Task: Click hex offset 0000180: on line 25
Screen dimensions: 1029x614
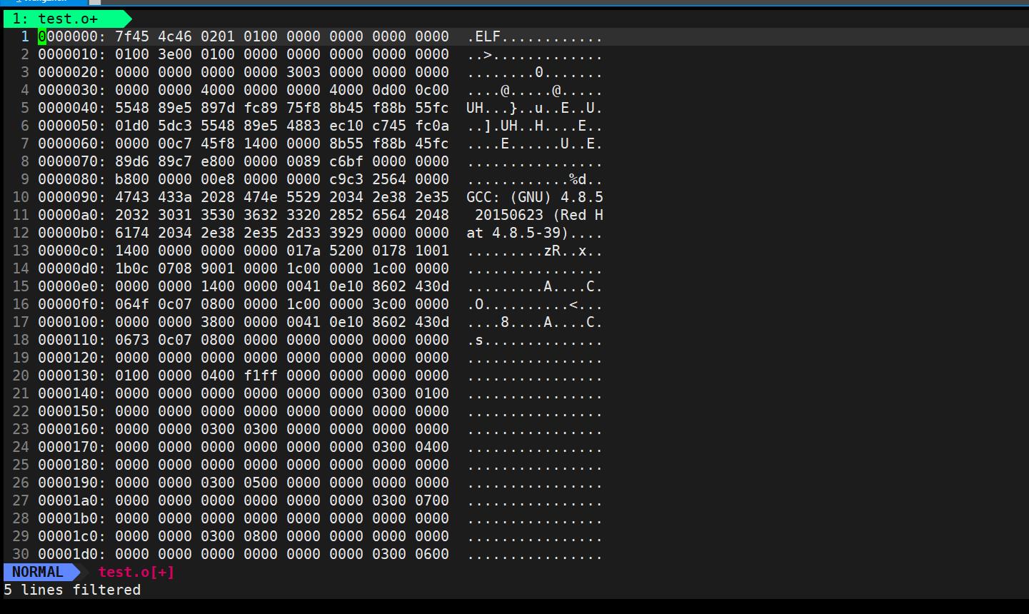Action: point(72,465)
